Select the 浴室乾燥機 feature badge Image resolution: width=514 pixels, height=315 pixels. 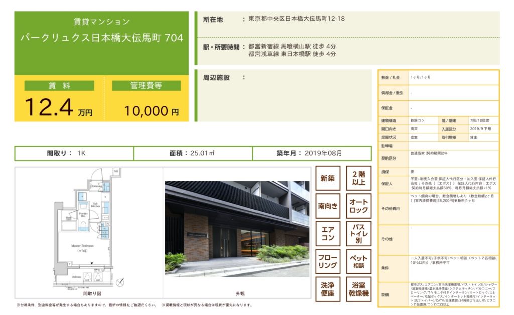[359, 289]
